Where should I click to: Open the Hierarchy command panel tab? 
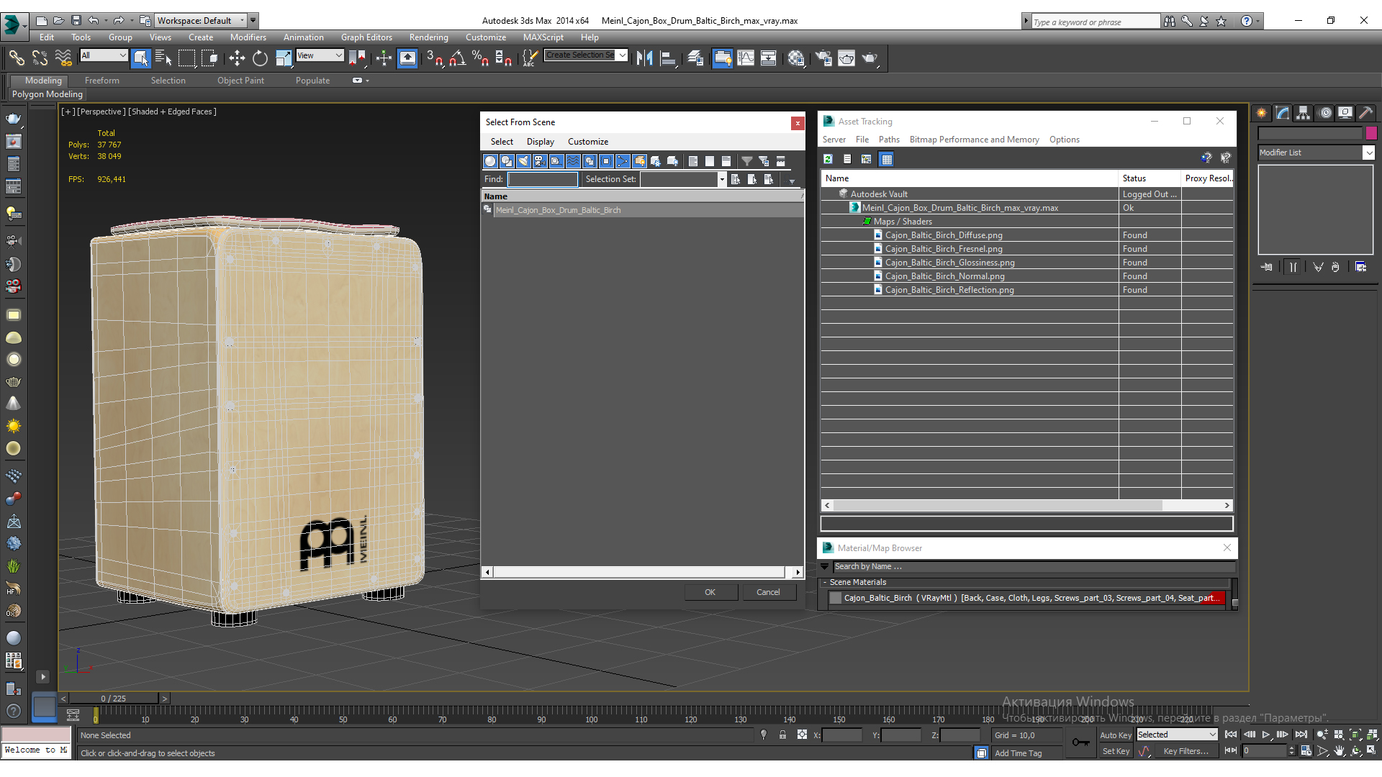click(x=1304, y=113)
